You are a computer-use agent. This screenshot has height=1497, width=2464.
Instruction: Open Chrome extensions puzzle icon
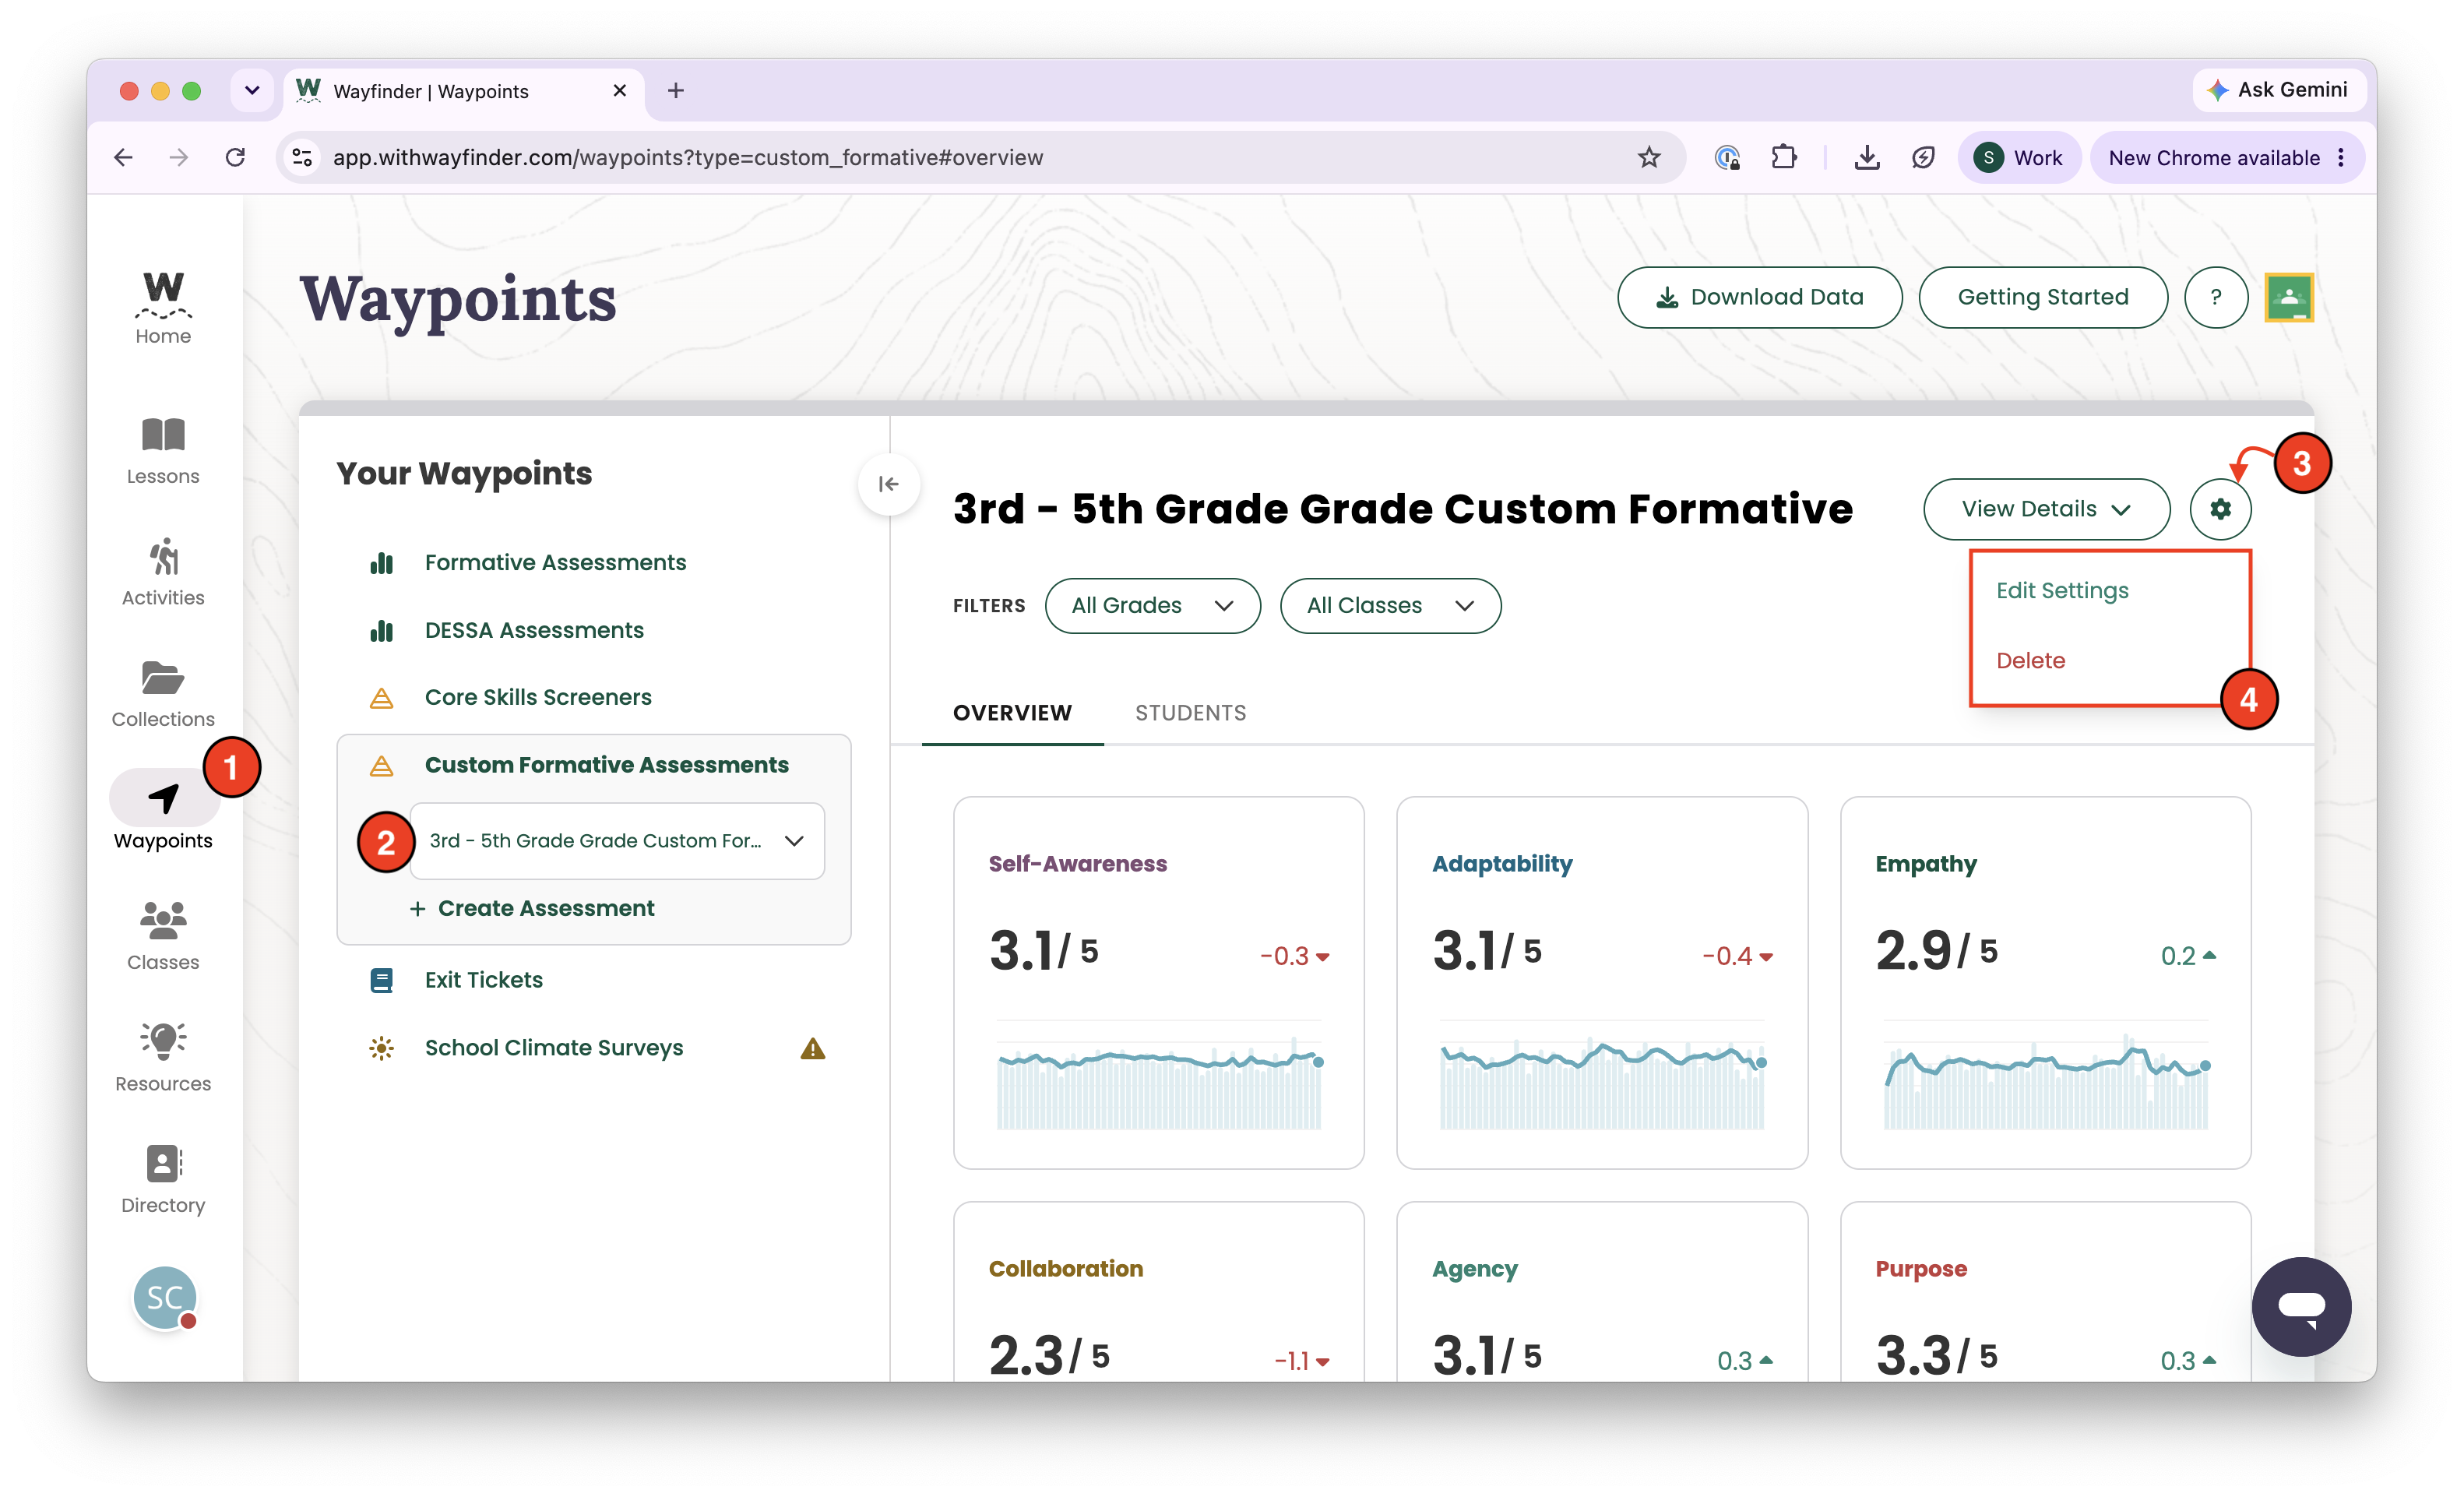pyautogui.click(x=1783, y=157)
